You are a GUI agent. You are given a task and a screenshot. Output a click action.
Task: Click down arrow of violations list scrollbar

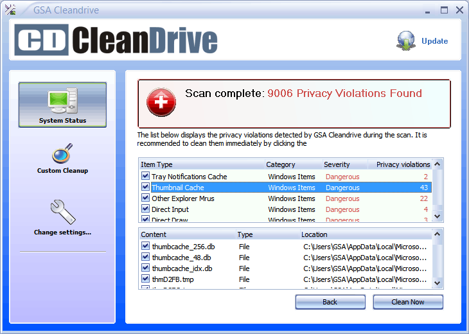(438, 216)
